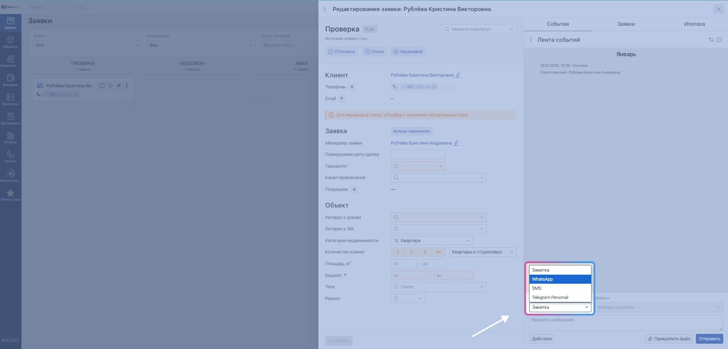Click the pencil icon next to client name
728x349 pixels.
click(x=458, y=75)
